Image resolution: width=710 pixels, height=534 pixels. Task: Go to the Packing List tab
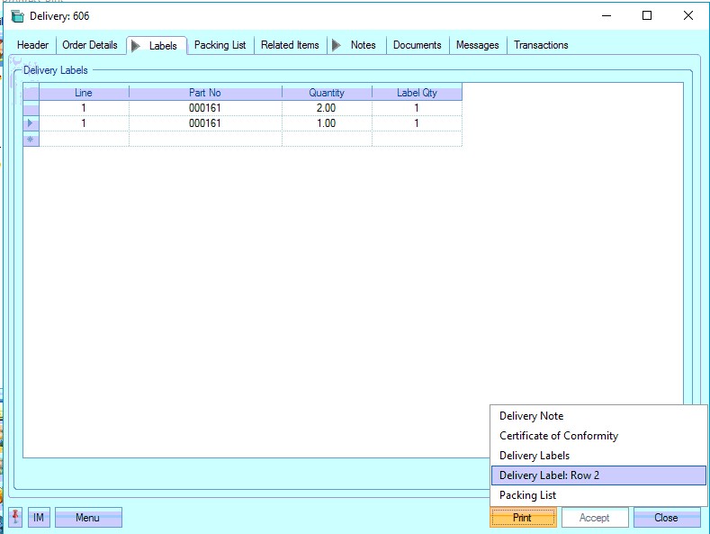pyautogui.click(x=220, y=45)
